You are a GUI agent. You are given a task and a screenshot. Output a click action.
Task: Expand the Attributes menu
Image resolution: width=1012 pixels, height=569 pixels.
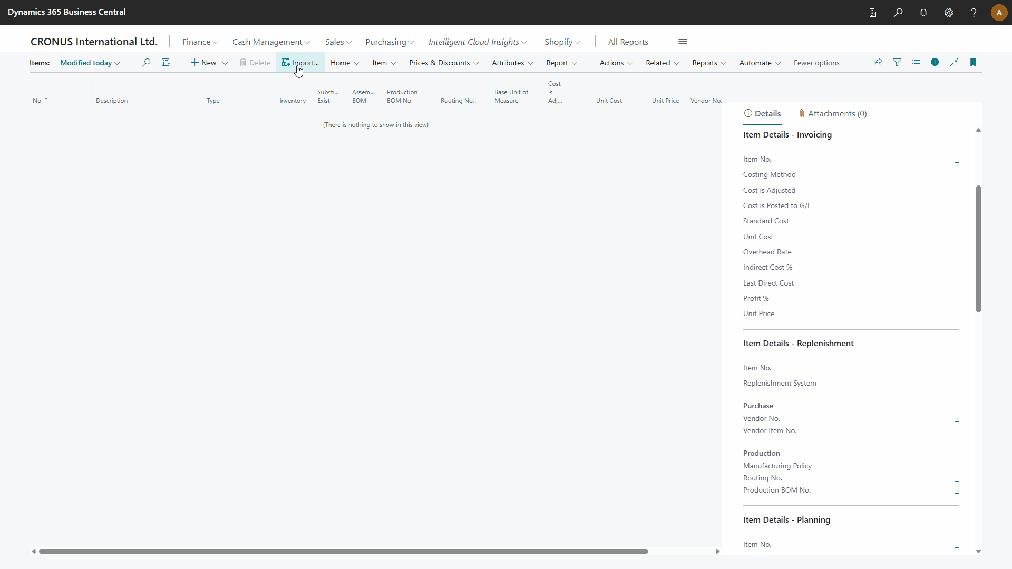[x=512, y=63]
